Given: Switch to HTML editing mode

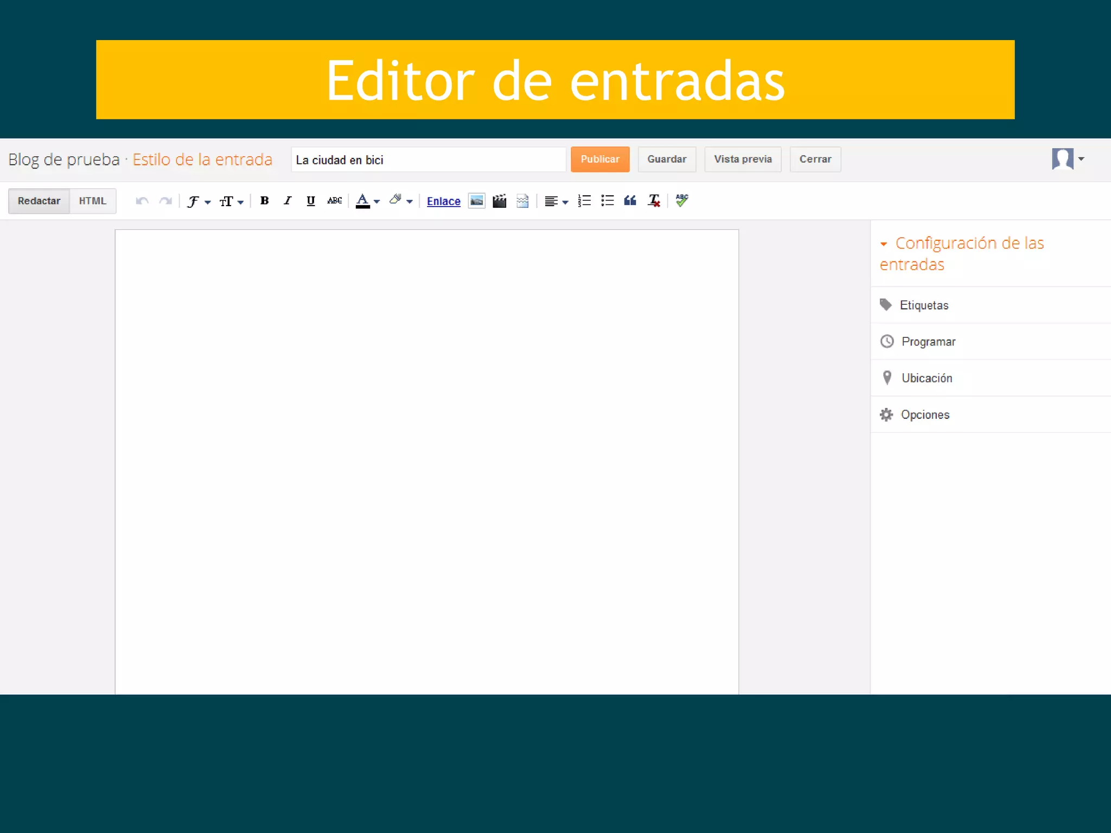Looking at the screenshot, I should (93, 201).
